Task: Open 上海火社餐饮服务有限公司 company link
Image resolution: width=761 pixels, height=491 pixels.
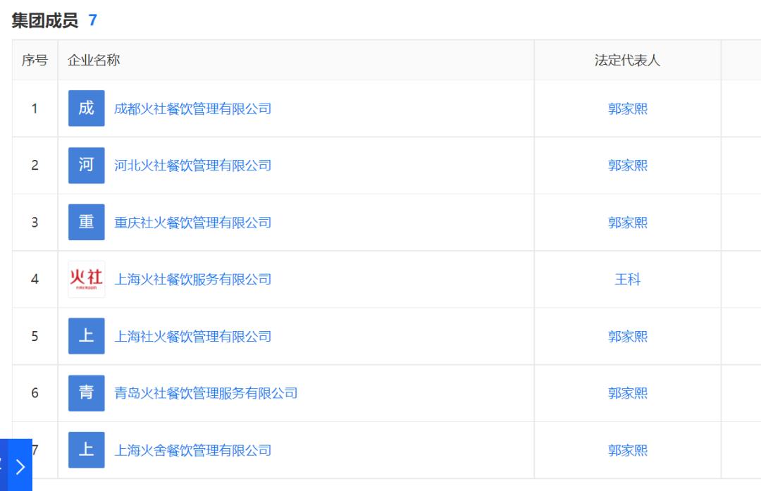Action: coord(192,280)
